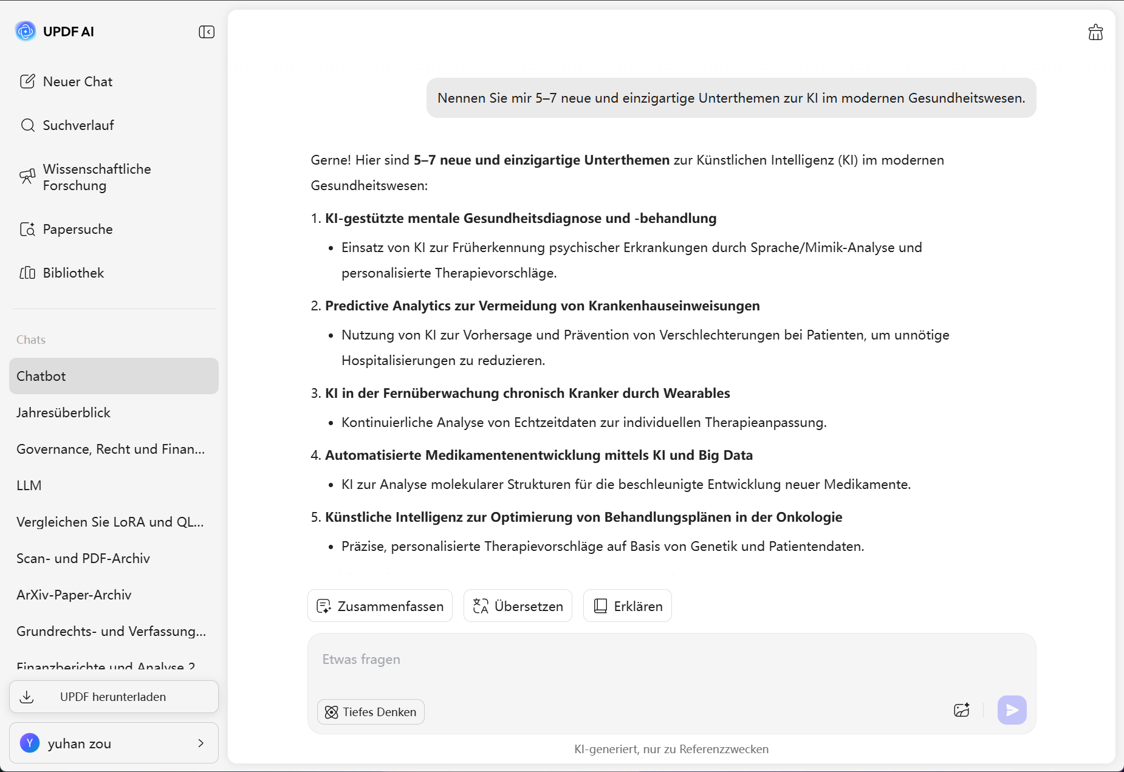Focus the Etwas fragen input field
The image size is (1124, 772).
coord(671,660)
